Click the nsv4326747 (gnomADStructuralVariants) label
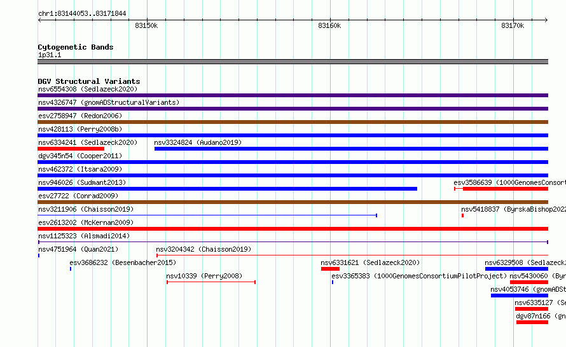This screenshot has height=347, width=566. pyautogui.click(x=109, y=102)
